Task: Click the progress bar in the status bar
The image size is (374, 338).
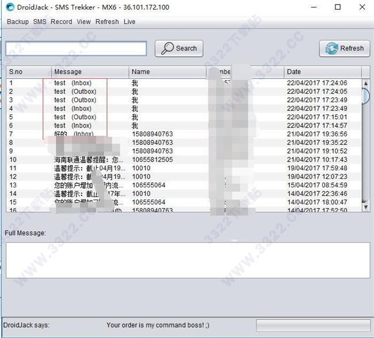Action: click(x=313, y=325)
